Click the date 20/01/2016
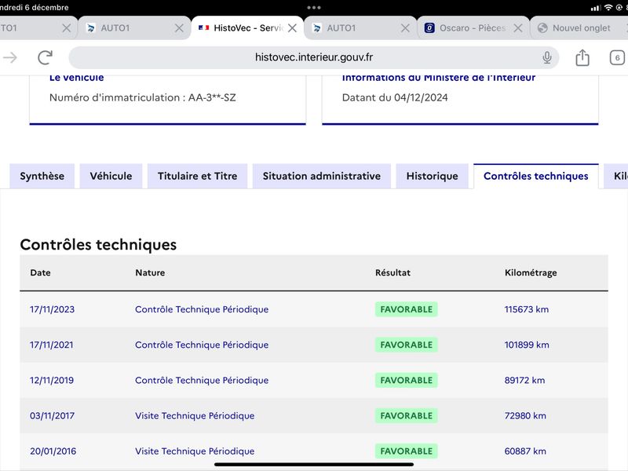The height and width of the screenshot is (471, 628). click(x=53, y=451)
